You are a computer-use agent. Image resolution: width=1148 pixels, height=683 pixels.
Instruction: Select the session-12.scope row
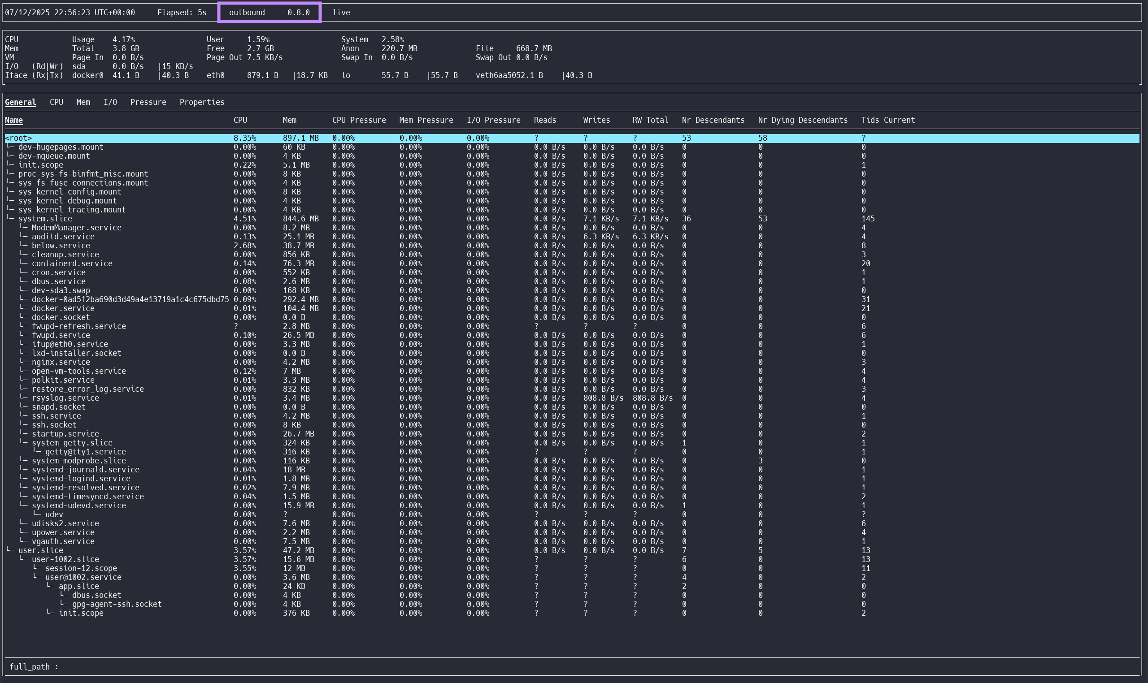pos(81,568)
